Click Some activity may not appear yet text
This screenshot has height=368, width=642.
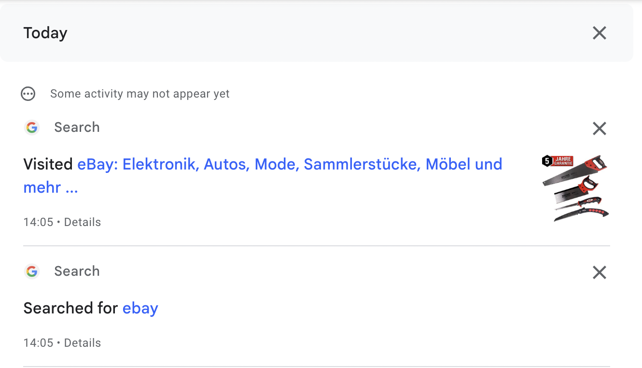tap(140, 94)
